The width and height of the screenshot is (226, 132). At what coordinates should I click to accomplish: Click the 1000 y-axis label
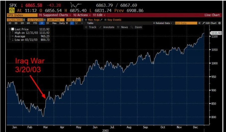coord(215,63)
